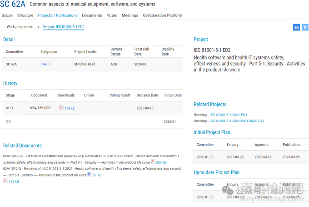This screenshot has height=207, width=309.
Task: Select the Projects / Publications tab
Action: point(58,15)
